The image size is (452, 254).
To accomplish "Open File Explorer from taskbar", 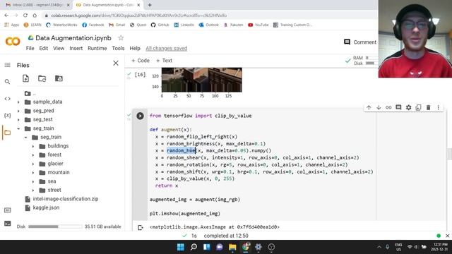I will 232,247.
